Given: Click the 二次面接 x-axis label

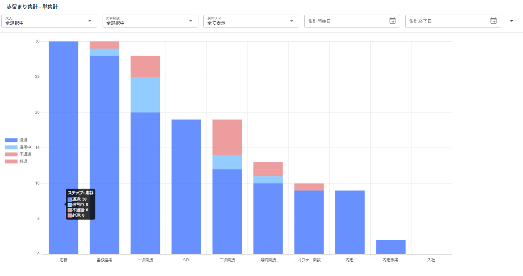Looking at the screenshot, I should [227, 260].
